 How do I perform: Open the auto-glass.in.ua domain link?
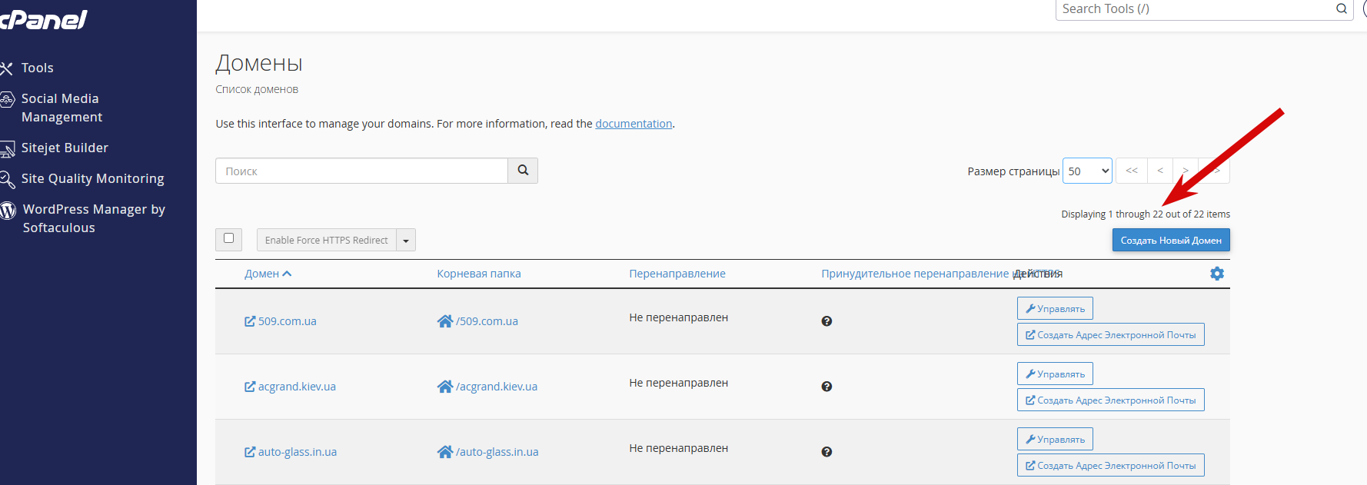298,452
